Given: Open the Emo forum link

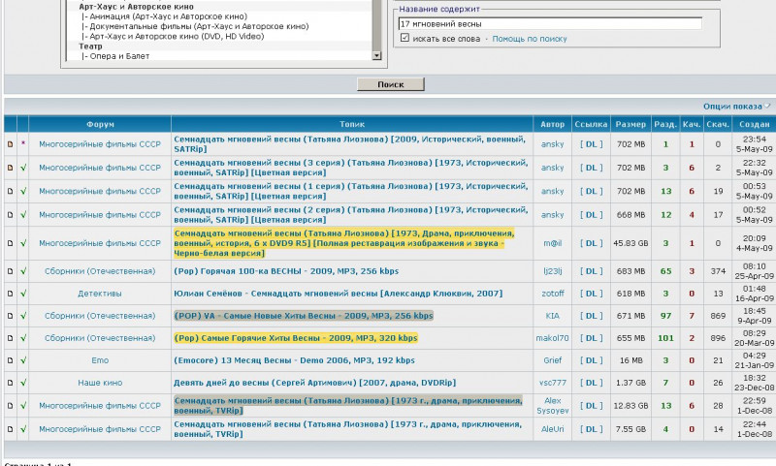Looking at the screenshot, I should (x=100, y=360).
